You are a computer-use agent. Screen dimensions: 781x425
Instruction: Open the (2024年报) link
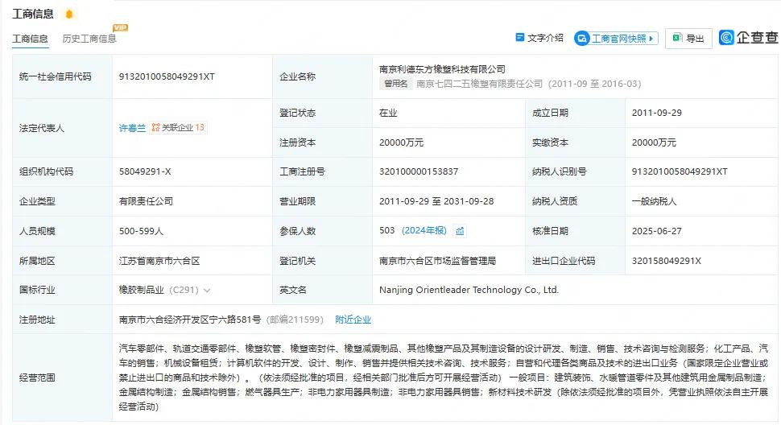coord(424,230)
